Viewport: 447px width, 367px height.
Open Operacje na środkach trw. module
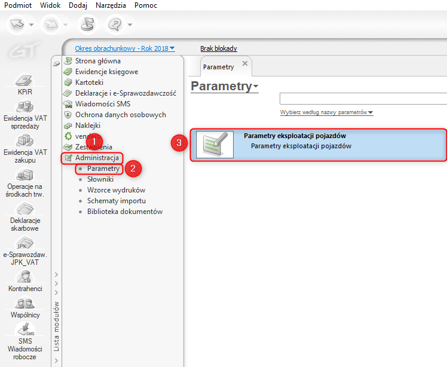point(25,182)
